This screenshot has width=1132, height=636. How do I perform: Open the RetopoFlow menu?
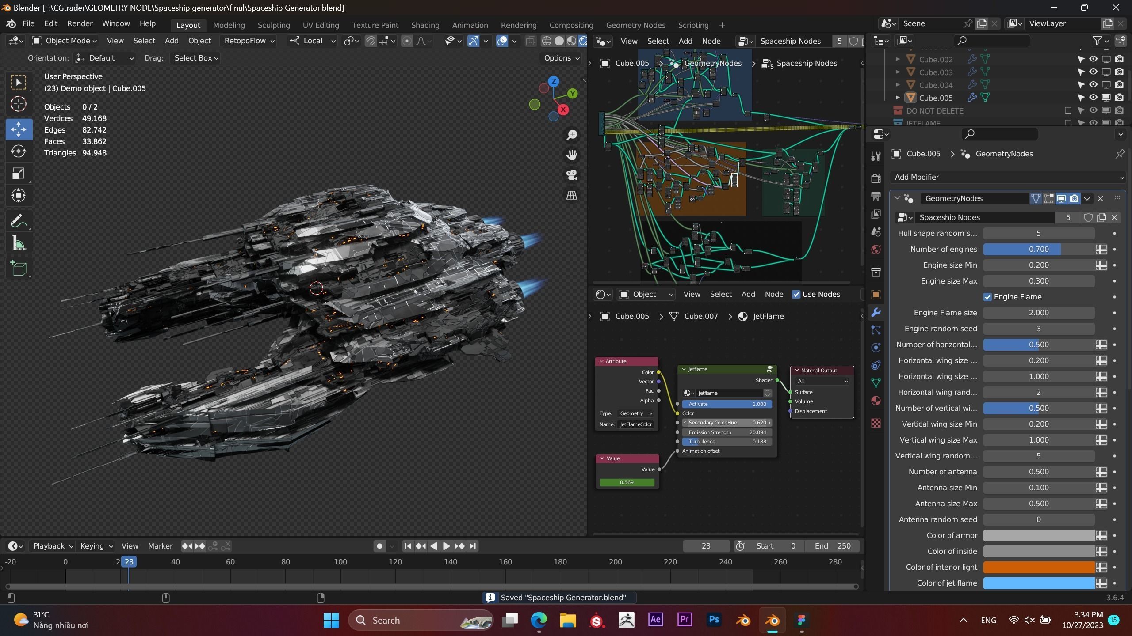pyautogui.click(x=249, y=41)
